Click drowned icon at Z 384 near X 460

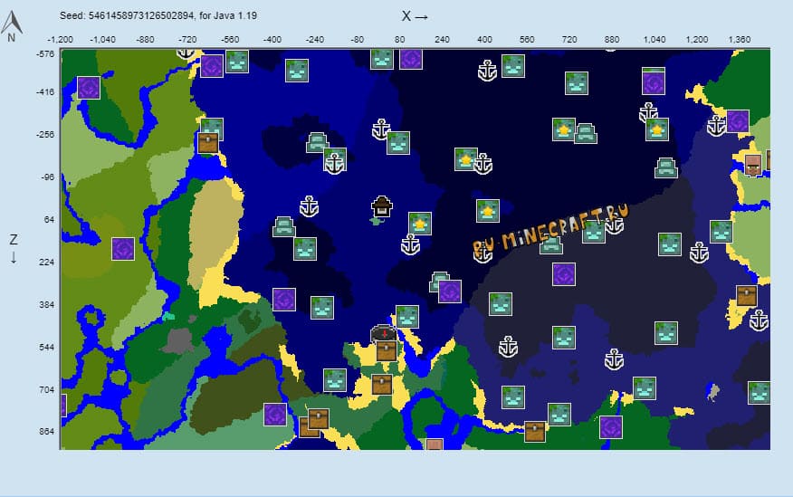[x=501, y=304]
